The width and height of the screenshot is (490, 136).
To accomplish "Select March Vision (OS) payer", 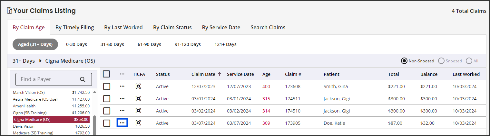I will coord(51,92).
